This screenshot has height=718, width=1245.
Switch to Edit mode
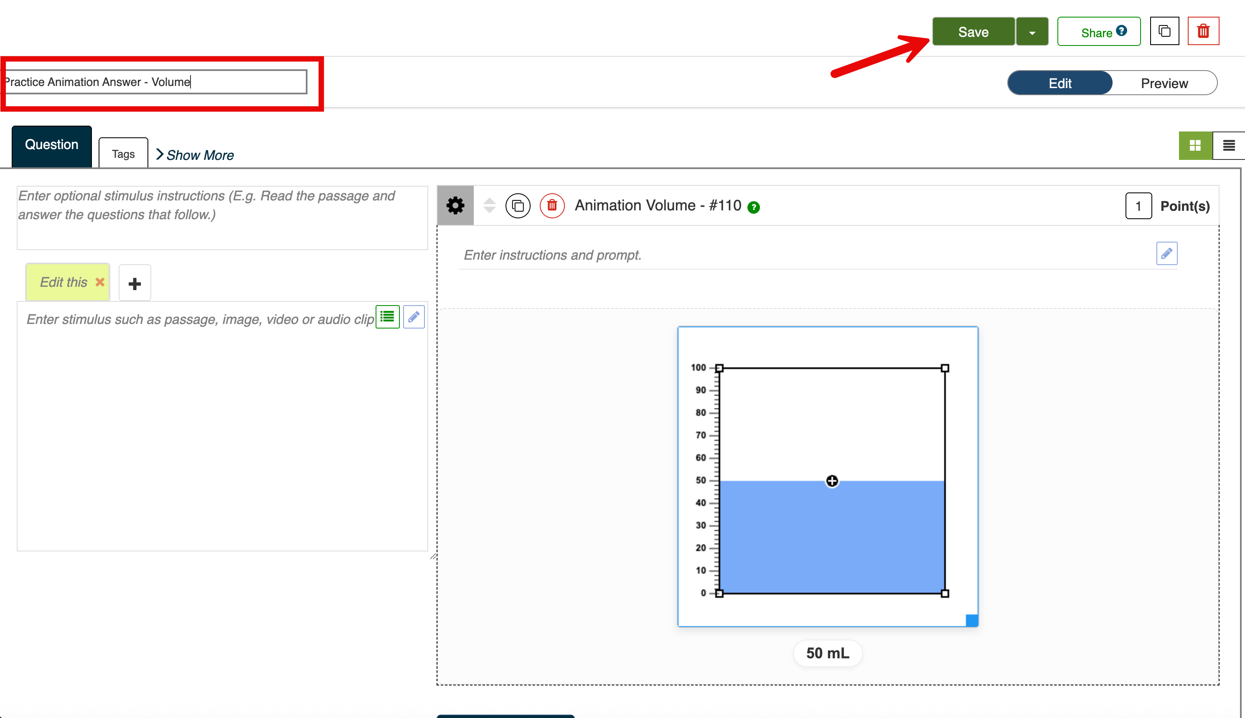[x=1060, y=83]
